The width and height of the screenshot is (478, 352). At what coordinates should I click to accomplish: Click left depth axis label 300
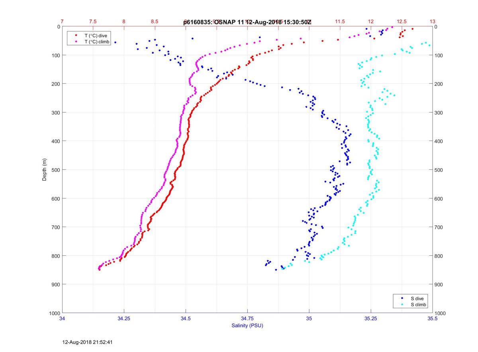pyautogui.click(x=56, y=113)
